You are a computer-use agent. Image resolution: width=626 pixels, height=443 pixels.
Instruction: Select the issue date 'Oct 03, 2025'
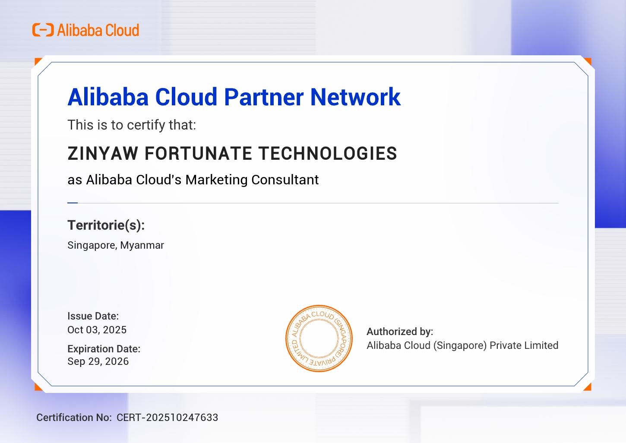[97, 330]
